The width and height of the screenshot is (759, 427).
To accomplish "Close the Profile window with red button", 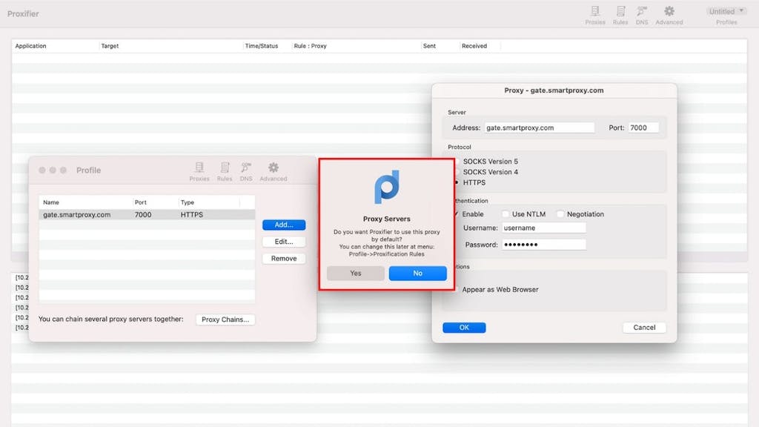I will pos(42,171).
